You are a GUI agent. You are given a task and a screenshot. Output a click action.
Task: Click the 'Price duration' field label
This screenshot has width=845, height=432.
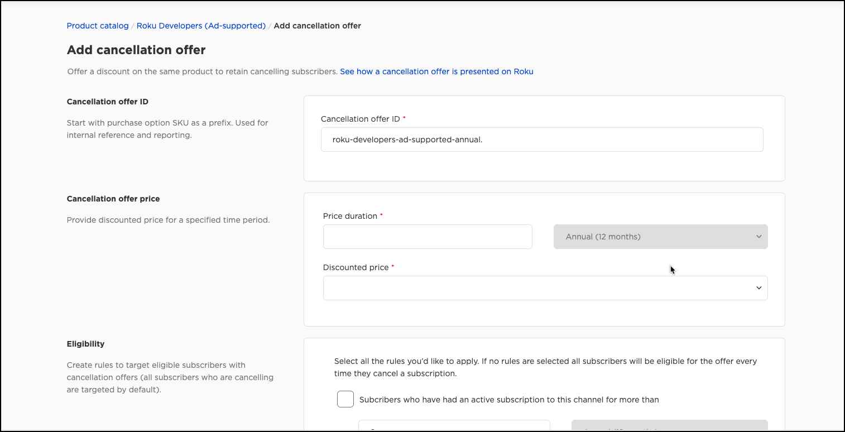[x=350, y=216]
